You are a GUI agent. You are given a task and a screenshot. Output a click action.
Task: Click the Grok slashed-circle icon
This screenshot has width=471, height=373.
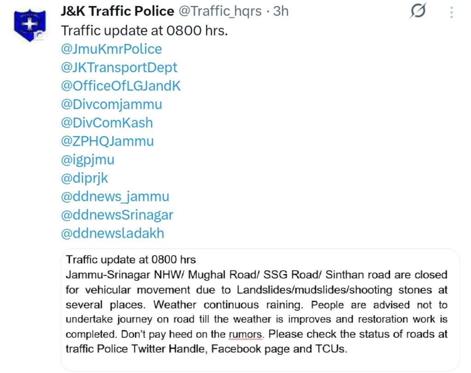tap(418, 11)
